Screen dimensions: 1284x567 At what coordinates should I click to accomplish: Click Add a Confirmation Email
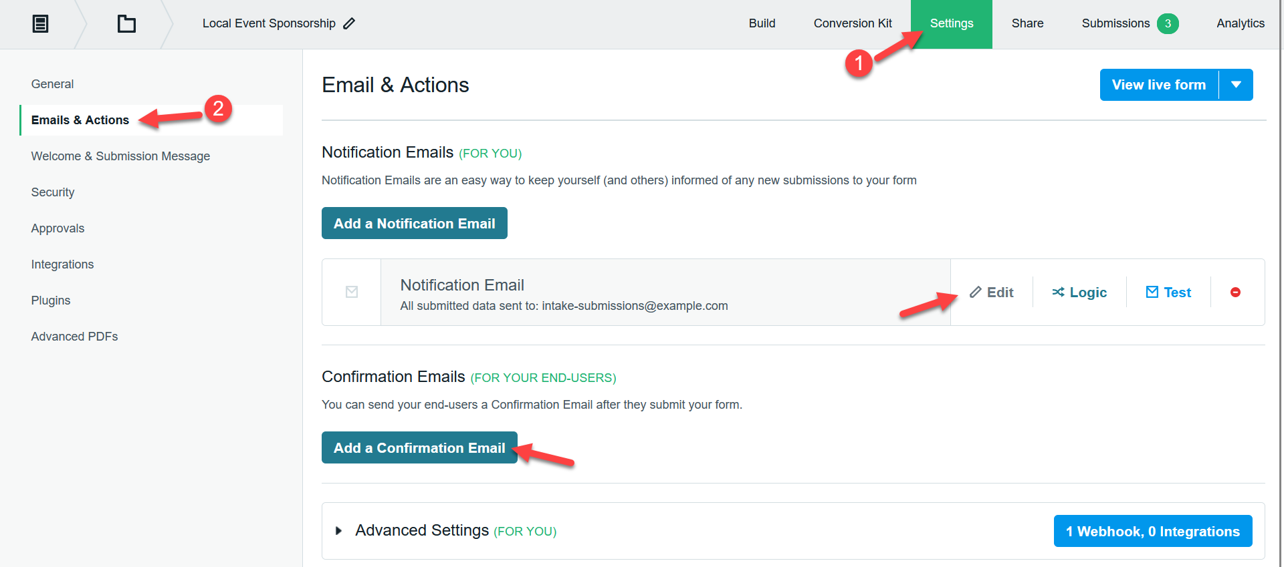(419, 447)
